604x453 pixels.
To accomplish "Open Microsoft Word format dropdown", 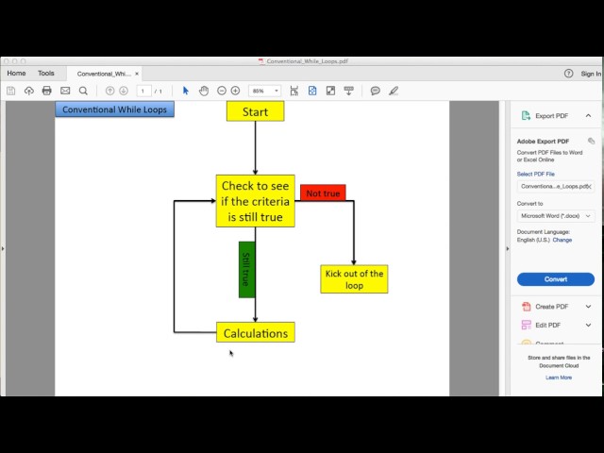I will pyautogui.click(x=556, y=216).
